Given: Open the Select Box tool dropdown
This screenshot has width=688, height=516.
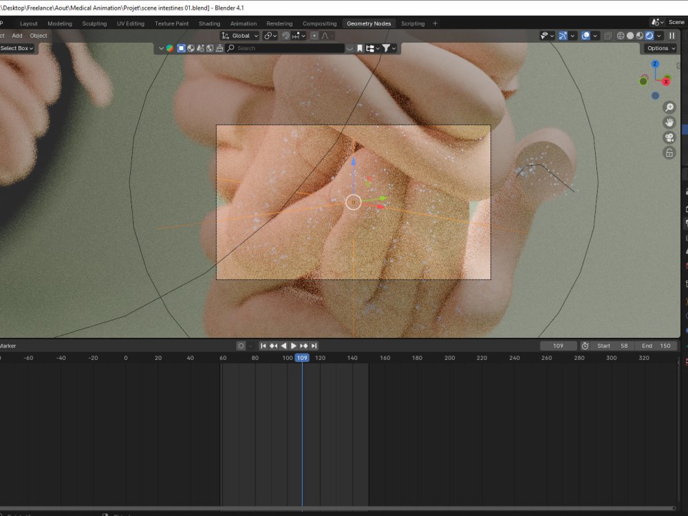Looking at the screenshot, I should [17, 48].
